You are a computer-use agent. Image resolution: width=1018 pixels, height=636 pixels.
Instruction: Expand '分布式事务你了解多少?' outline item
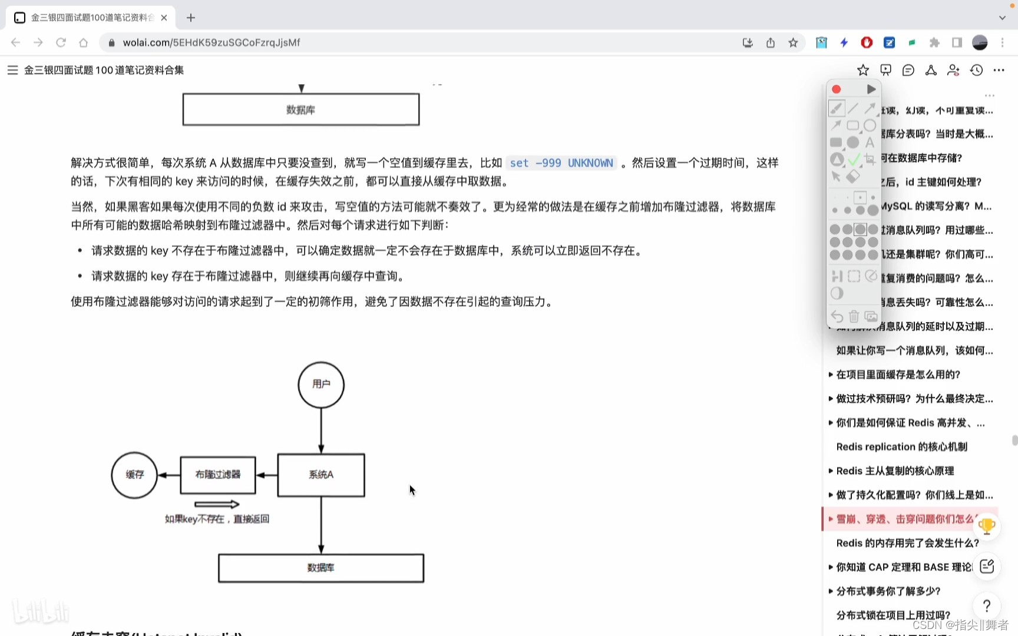(x=831, y=591)
